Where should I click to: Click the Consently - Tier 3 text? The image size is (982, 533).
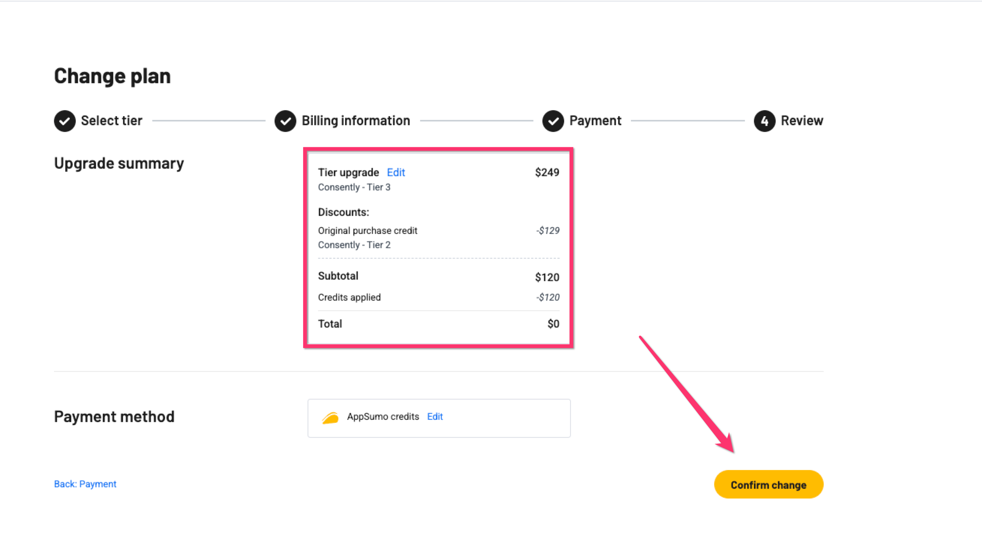pyautogui.click(x=354, y=187)
